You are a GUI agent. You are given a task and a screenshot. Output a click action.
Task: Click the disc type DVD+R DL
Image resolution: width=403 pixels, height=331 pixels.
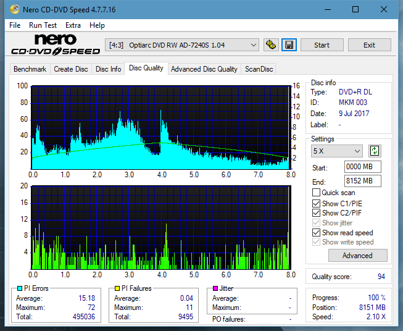point(355,92)
